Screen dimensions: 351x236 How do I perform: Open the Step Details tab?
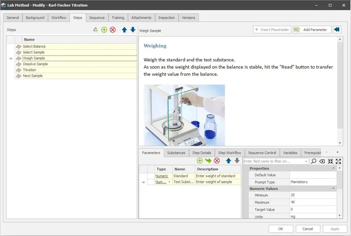[x=202, y=153]
